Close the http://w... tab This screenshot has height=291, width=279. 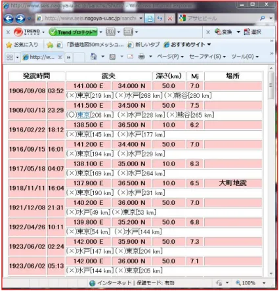60,57
